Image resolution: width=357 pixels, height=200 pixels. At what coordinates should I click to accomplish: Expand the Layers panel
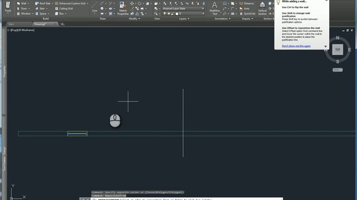184,18
